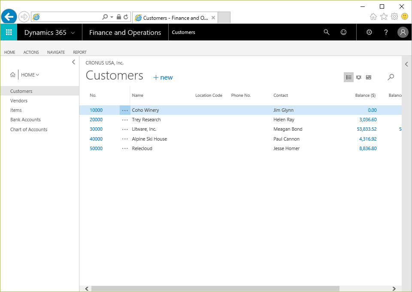Image resolution: width=412 pixels, height=292 pixels.
Task: Open the address bar search dropdown arrow
Action: [x=112, y=17]
